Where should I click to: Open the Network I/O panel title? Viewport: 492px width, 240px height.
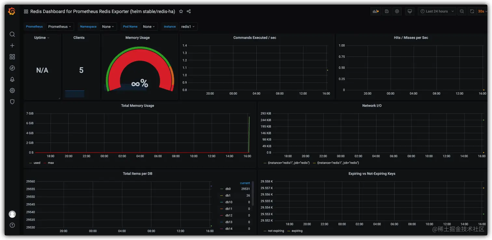coord(372,106)
